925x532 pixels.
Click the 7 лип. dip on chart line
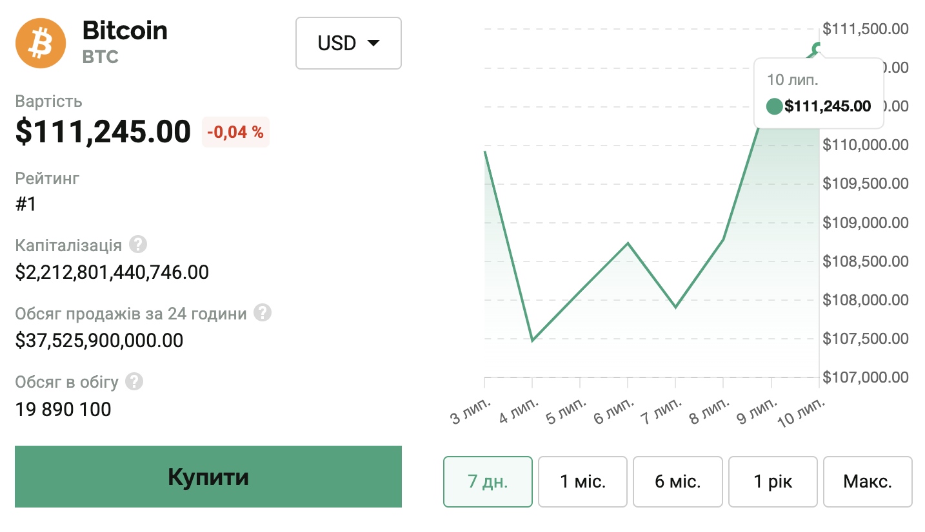[x=675, y=307]
